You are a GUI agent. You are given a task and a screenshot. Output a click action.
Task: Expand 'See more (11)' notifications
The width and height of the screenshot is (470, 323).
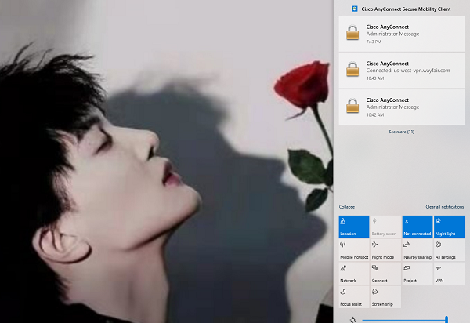point(401,132)
